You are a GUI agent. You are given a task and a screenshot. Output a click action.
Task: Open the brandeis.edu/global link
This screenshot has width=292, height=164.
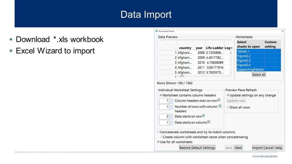tap(266, 156)
